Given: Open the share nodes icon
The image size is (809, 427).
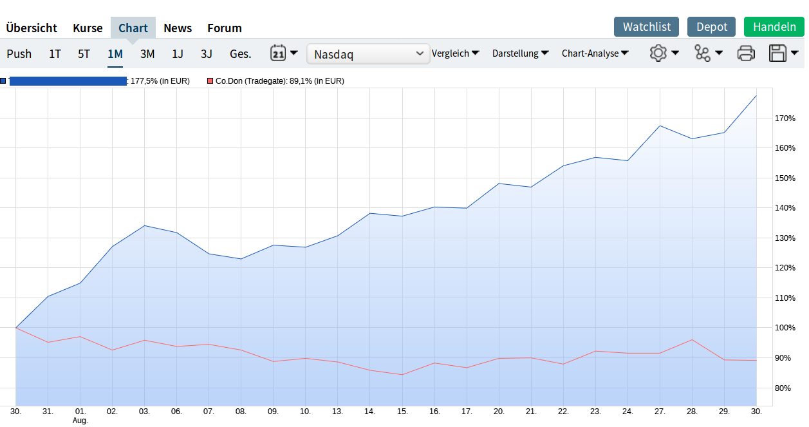Looking at the screenshot, I should pyautogui.click(x=702, y=53).
